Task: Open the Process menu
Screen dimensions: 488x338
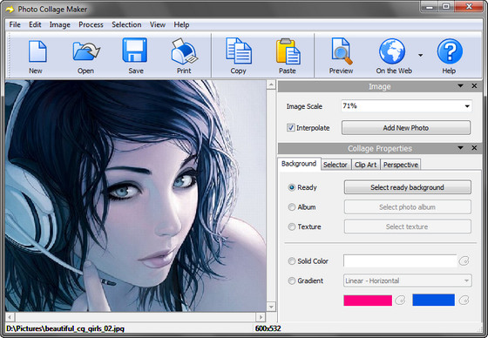Action: pos(91,24)
